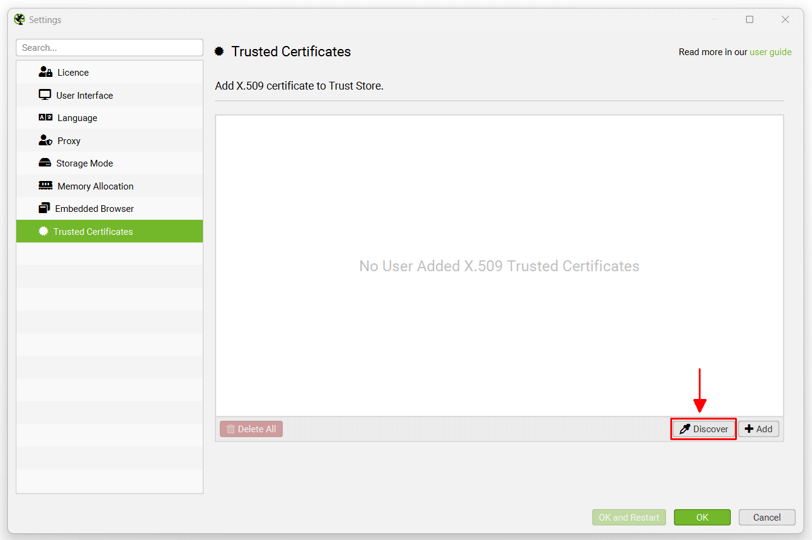This screenshot has height=540, width=812.
Task: Add a new X.509 certificate
Action: (x=759, y=429)
